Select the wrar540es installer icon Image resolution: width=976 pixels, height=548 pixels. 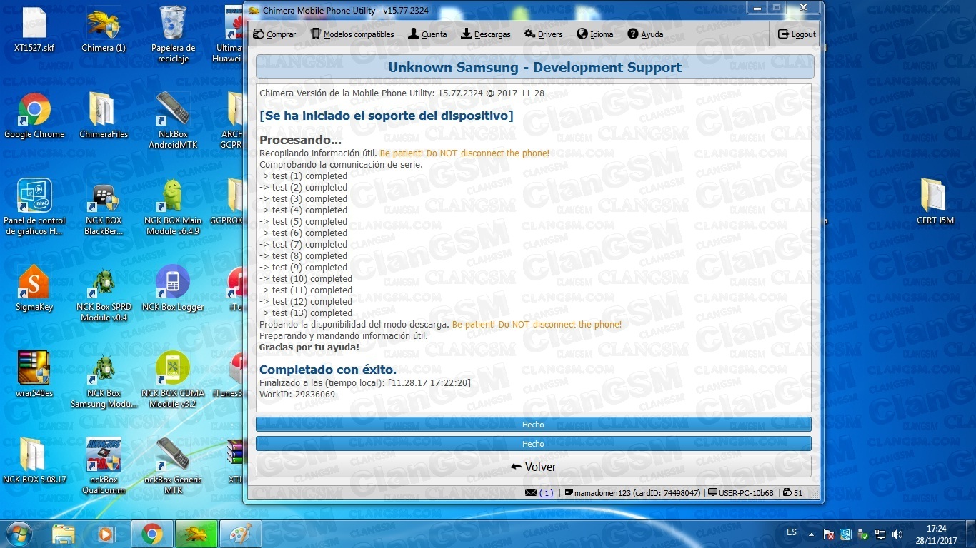[34, 375]
